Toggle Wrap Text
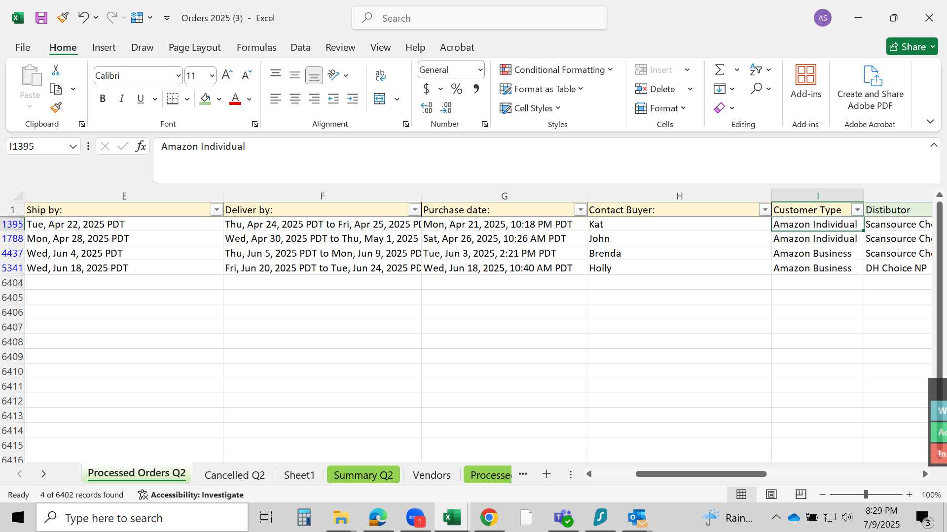Image resolution: width=947 pixels, height=532 pixels. tap(380, 75)
